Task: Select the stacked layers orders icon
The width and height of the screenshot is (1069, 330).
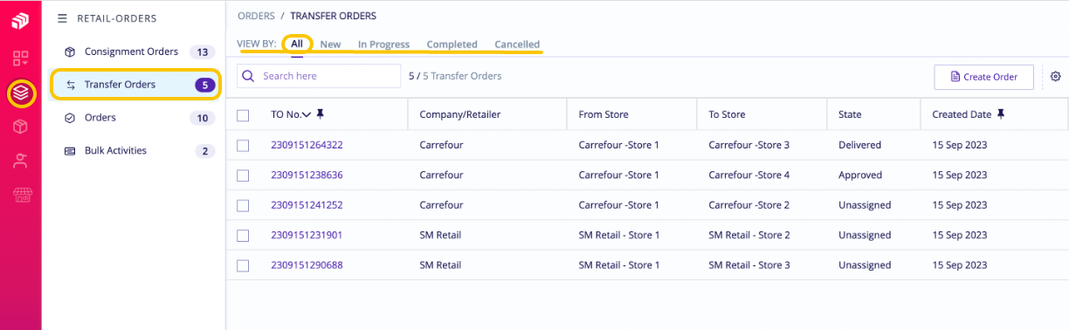Action: [x=21, y=93]
